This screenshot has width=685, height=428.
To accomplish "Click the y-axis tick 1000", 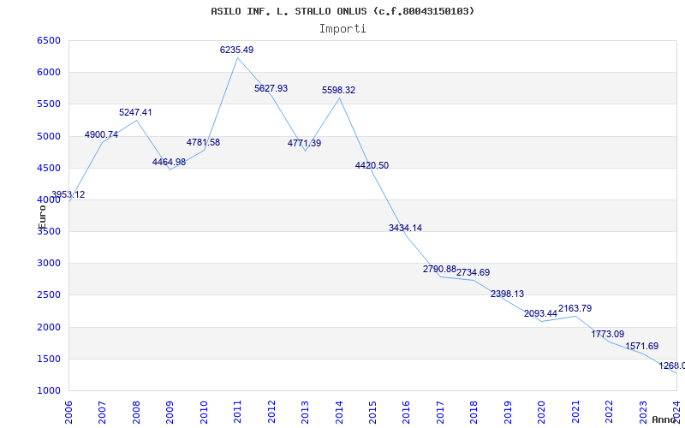I will (x=49, y=391).
